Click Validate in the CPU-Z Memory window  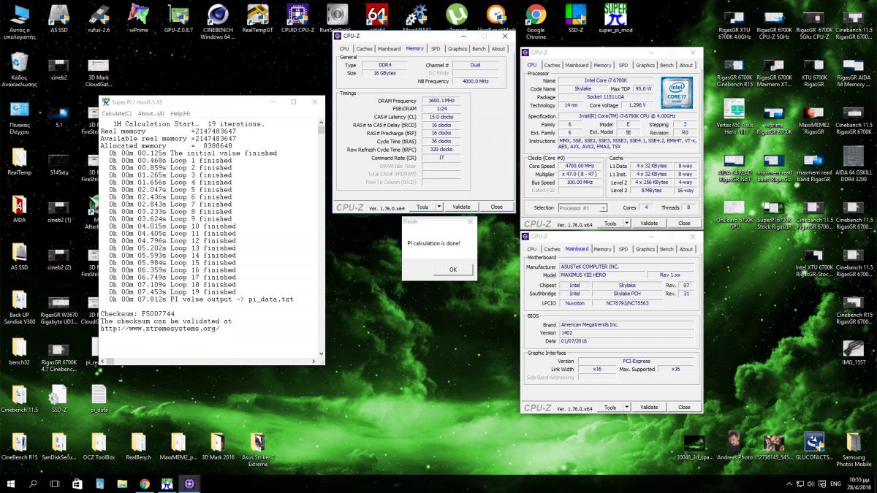pos(461,207)
